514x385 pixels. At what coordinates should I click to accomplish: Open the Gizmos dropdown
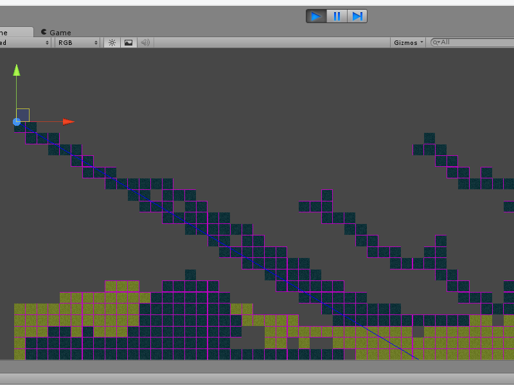[408, 42]
